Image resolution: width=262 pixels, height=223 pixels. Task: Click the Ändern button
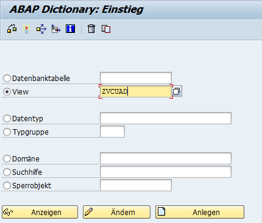tap(116, 212)
